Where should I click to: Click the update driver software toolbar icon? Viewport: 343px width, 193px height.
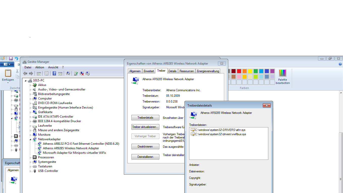pyautogui.click(x=76, y=73)
